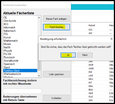This screenshot has width=115, height=104.
Task: Select IKG in the subject list
Action: [x=20, y=24]
